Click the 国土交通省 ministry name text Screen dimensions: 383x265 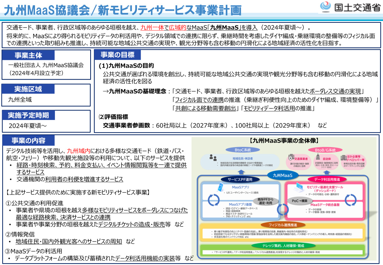pyautogui.click(x=357, y=7)
